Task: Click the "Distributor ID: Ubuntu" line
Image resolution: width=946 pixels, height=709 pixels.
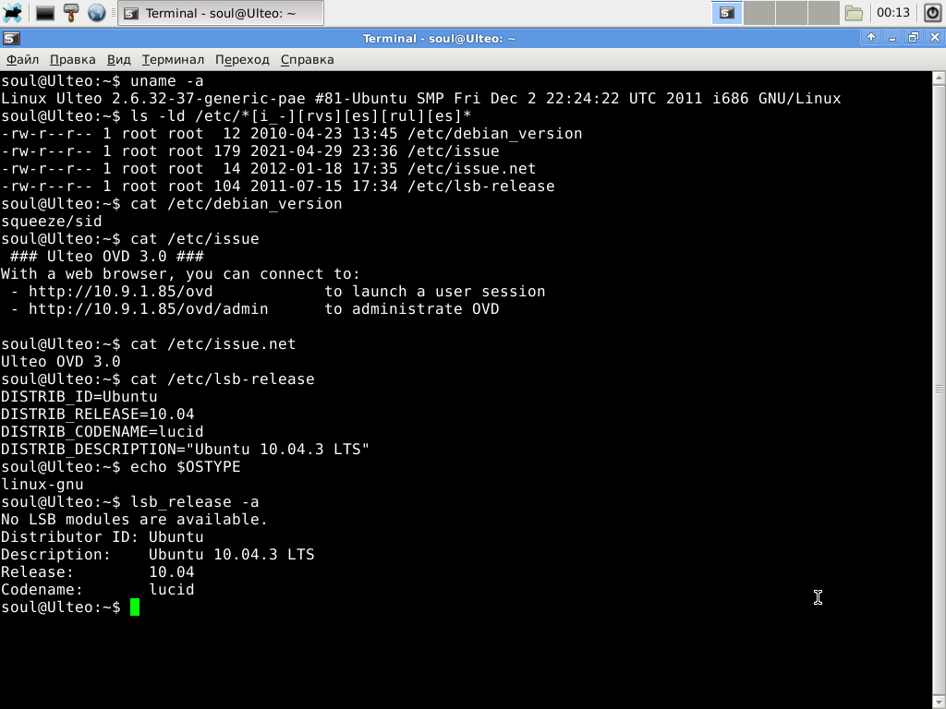Action: point(102,537)
